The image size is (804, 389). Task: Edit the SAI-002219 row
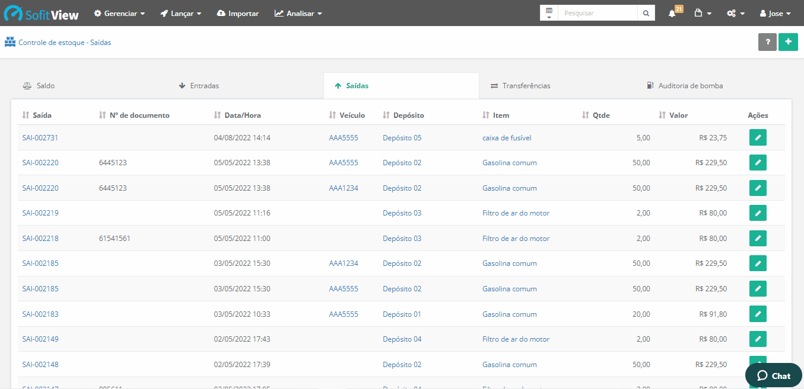(758, 213)
